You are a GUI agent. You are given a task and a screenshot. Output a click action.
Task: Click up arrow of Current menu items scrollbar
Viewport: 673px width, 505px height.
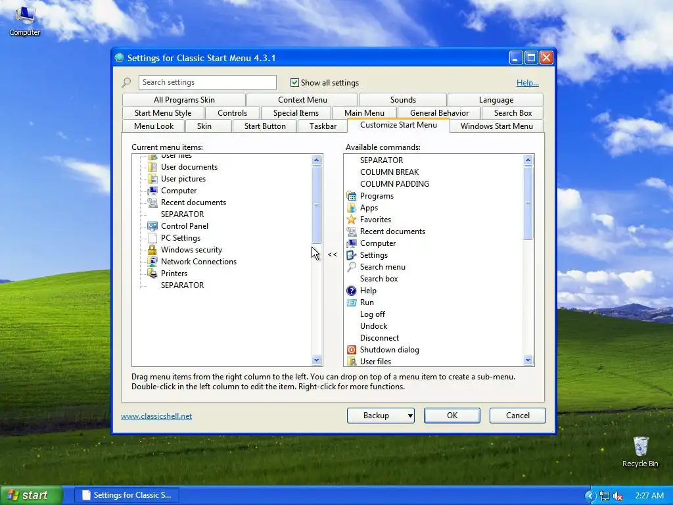(317, 160)
